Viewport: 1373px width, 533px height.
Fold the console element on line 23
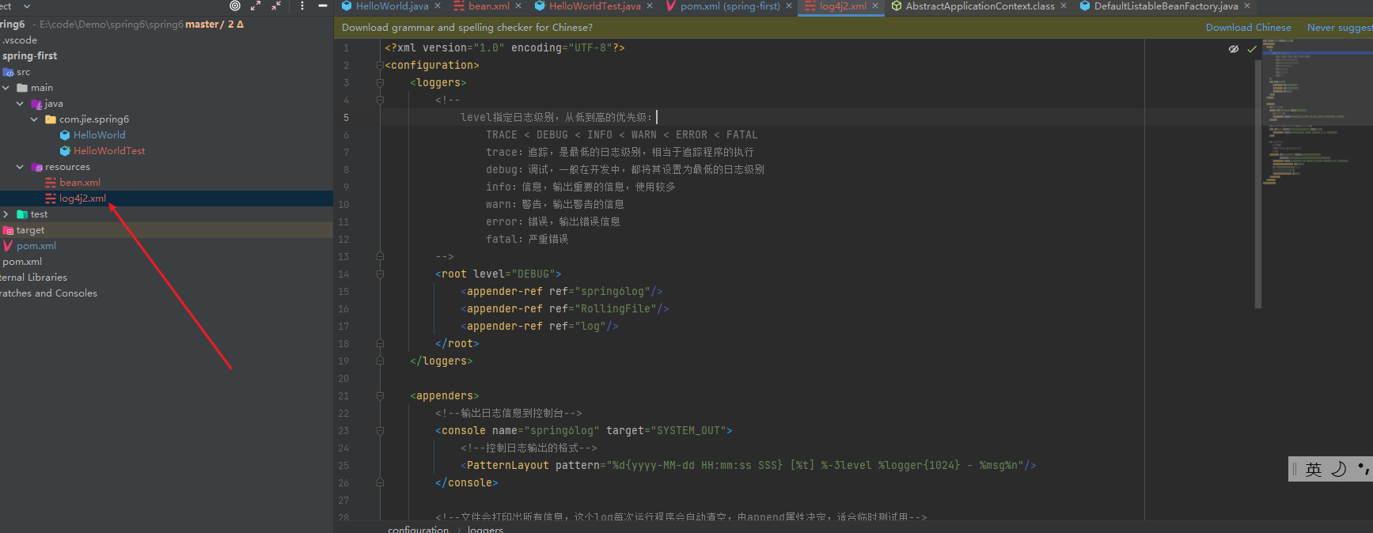[x=380, y=431]
